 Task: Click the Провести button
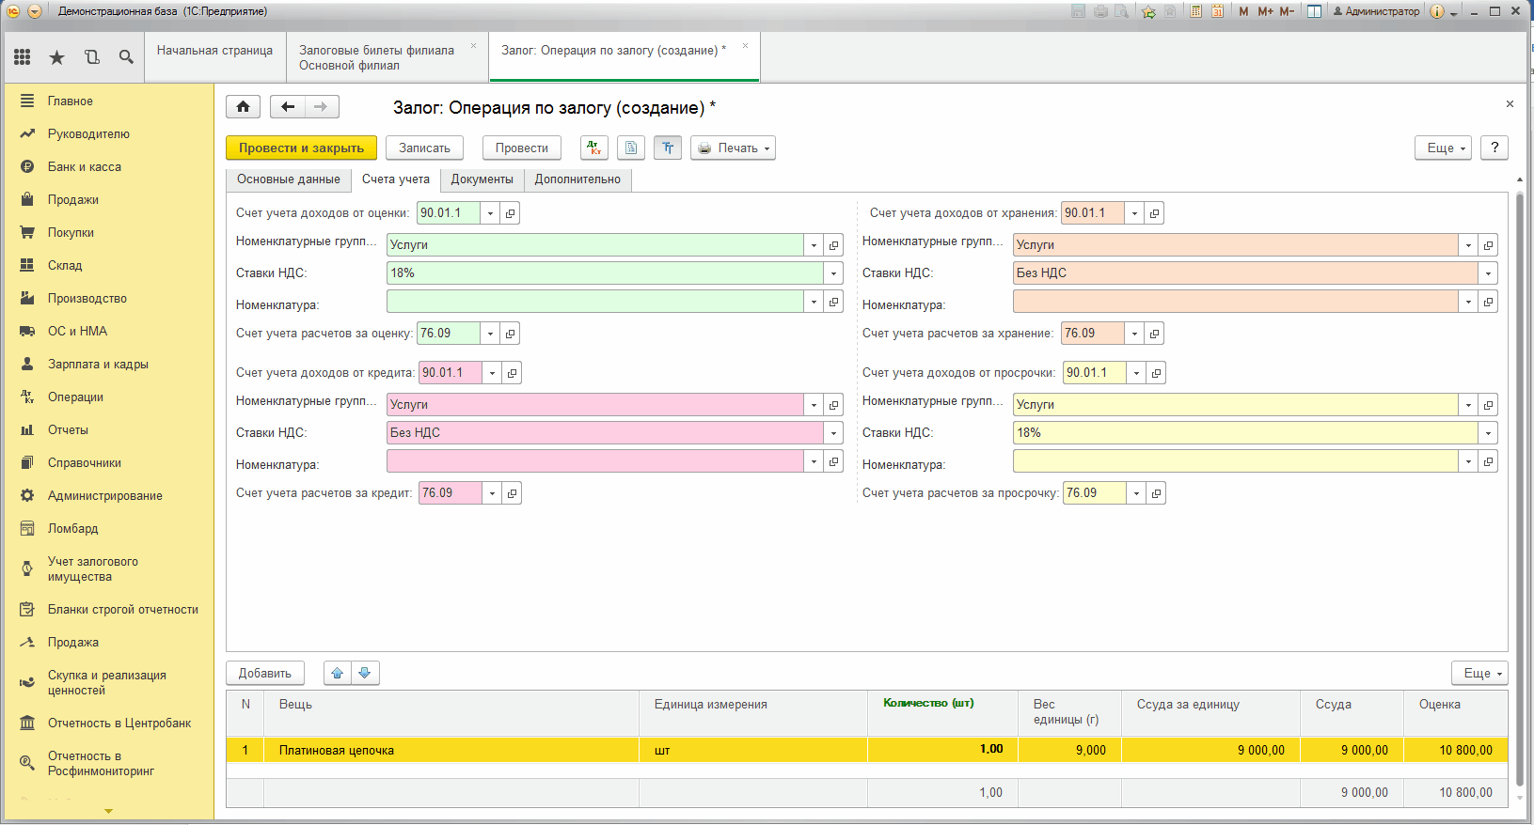coord(522,148)
